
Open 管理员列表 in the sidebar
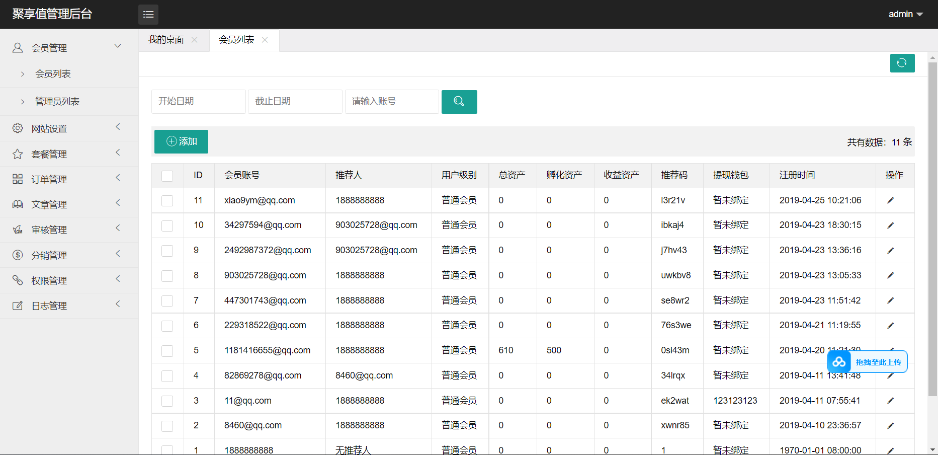tap(57, 102)
